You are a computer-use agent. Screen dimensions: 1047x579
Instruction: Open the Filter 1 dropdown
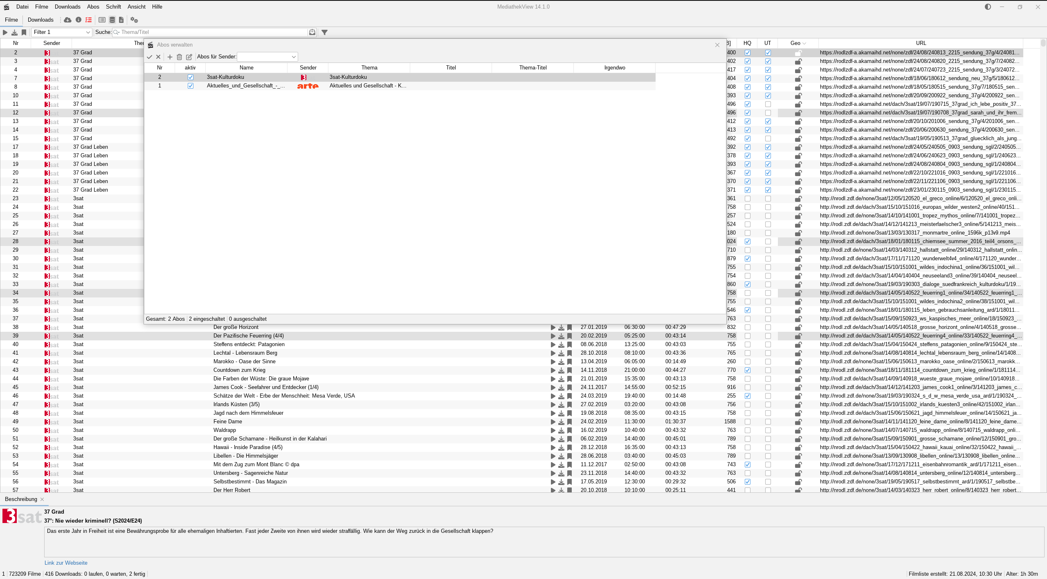pos(62,32)
